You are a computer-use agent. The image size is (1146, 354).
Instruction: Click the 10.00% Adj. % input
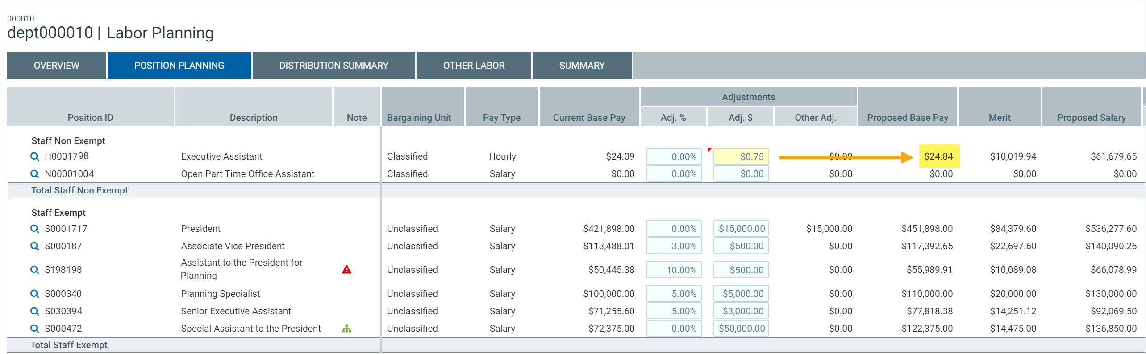[x=674, y=270]
